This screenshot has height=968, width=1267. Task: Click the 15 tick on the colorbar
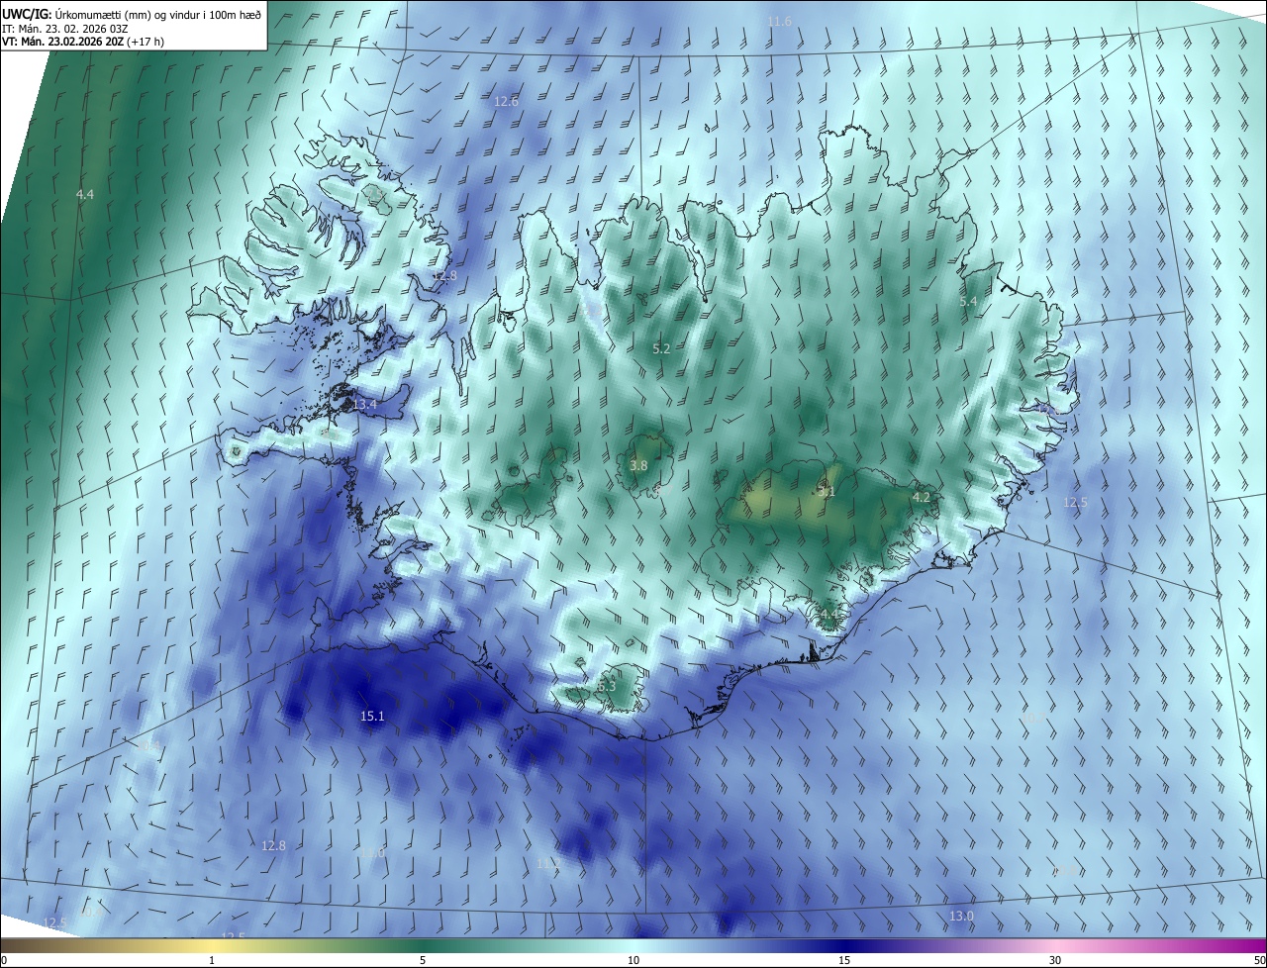(x=844, y=960)
